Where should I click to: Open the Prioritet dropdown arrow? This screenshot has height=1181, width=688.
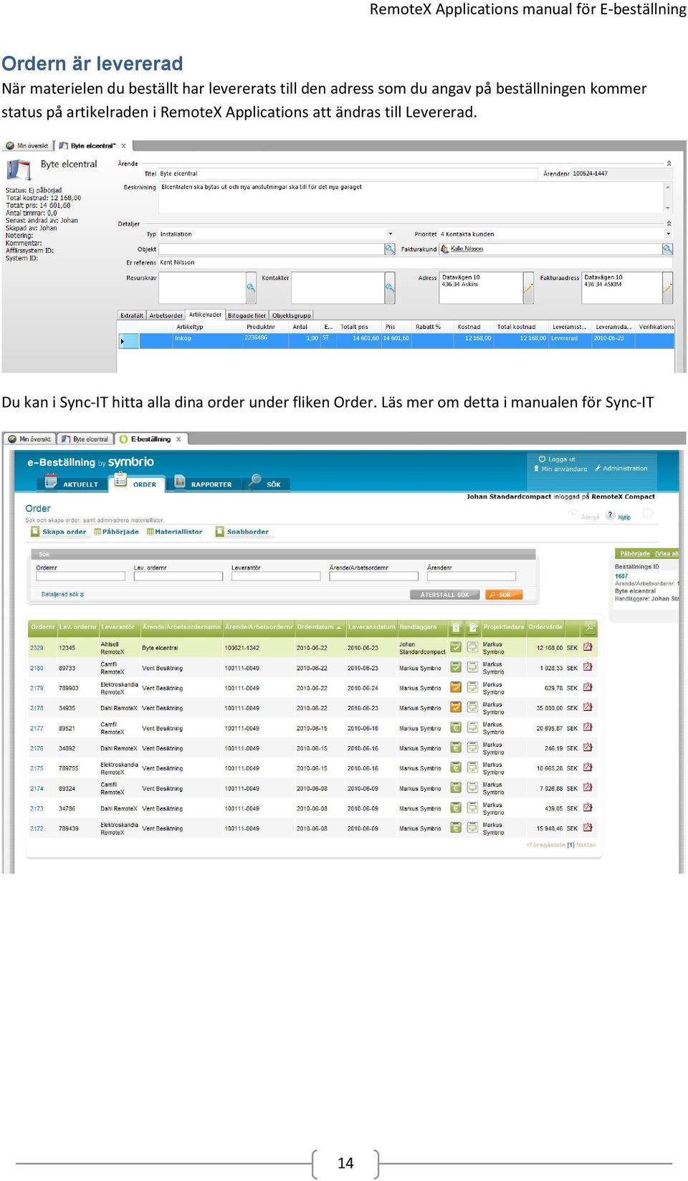tap(669, 234)
